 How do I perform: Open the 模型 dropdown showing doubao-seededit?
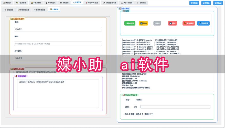coord(58,44)
